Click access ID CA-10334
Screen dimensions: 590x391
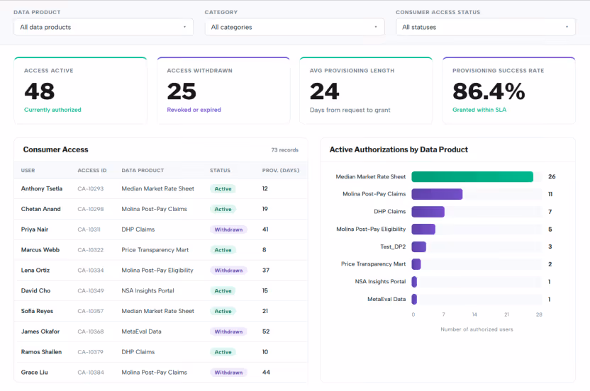tap(90, 271)
